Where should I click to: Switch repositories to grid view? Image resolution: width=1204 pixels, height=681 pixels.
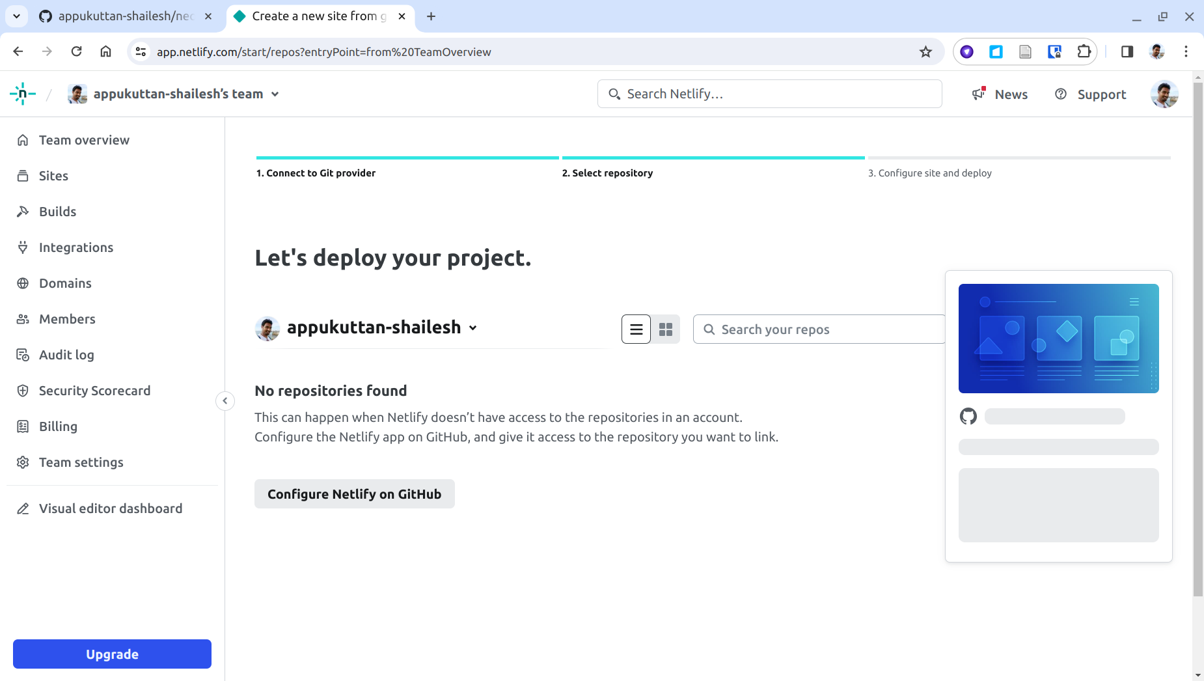(x=665, y=329)
